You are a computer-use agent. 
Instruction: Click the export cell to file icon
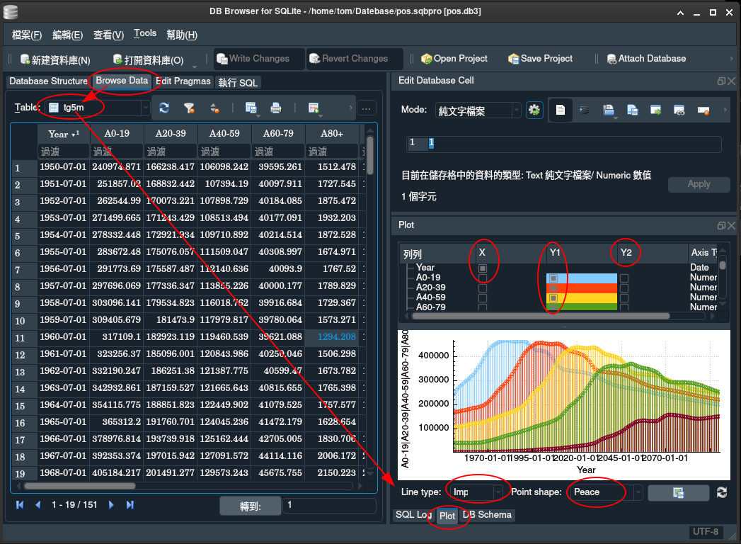click(632, 110)
